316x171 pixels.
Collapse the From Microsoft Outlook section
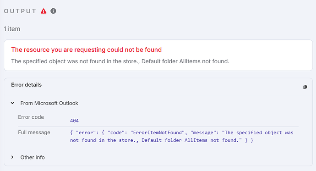coord(12,103)
